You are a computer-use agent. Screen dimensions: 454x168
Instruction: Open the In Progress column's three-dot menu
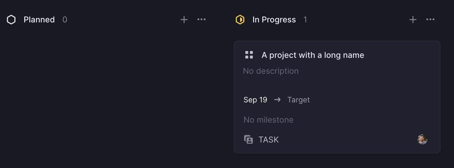tap(430, 20)
